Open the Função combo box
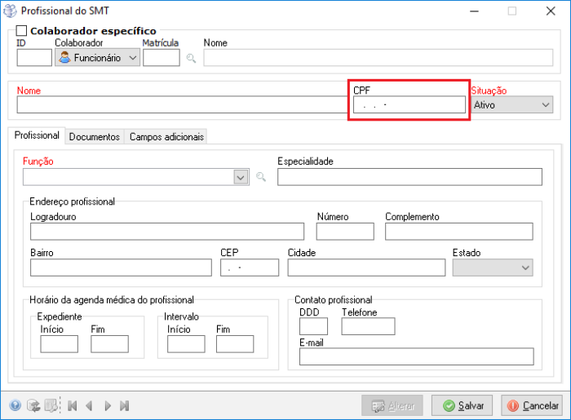This screenshot has width=571, height=420. pyautogui.click(x=240, y=177)
